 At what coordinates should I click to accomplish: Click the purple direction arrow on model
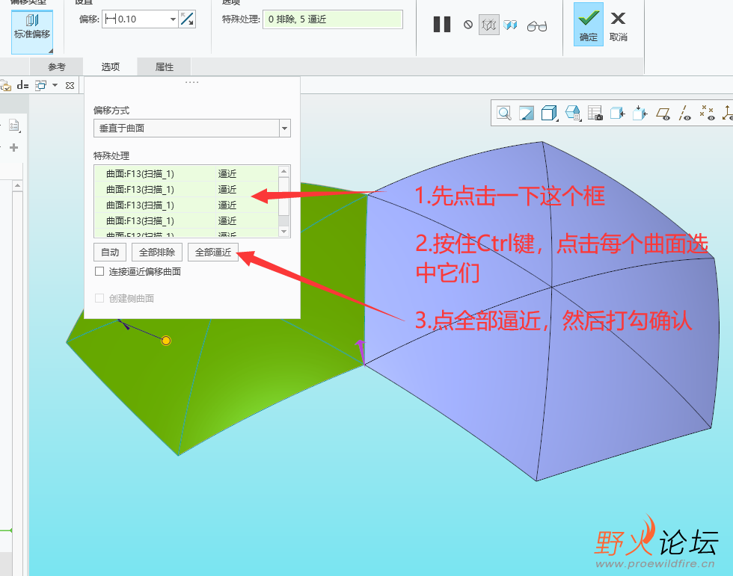coord(361,351)
